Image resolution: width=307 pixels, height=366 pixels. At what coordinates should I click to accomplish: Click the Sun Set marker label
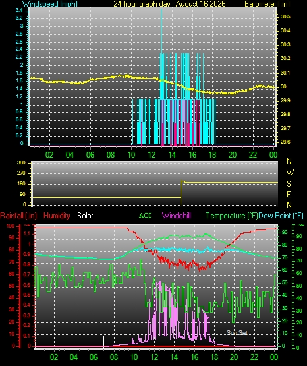(x=237, y=332)
